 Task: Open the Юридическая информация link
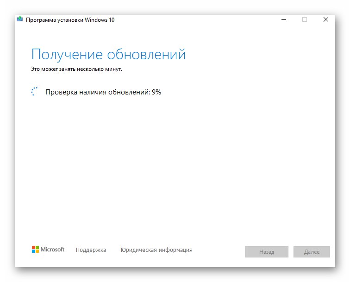pyautogui.click(x=156, y=250)
